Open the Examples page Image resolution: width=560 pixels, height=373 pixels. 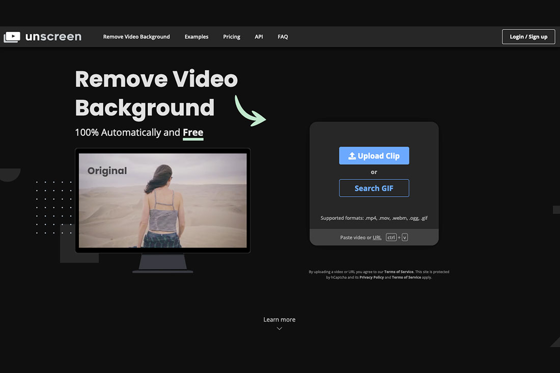click(197, 37)
